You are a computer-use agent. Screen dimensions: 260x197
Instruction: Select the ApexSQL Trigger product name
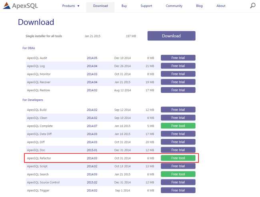point(38,191)
